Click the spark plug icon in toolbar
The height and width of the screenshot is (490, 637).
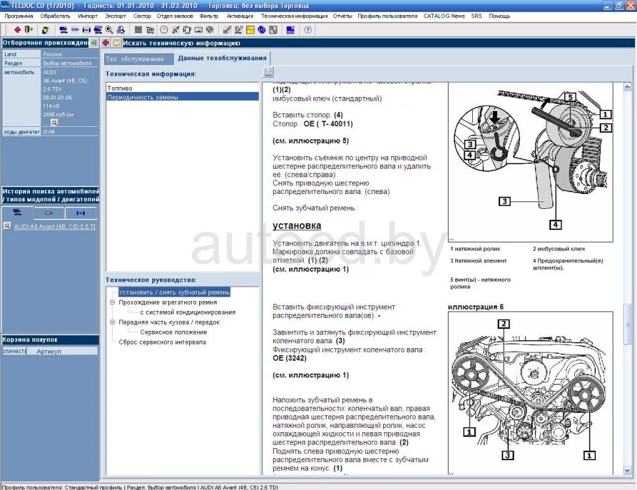(175, 30)
